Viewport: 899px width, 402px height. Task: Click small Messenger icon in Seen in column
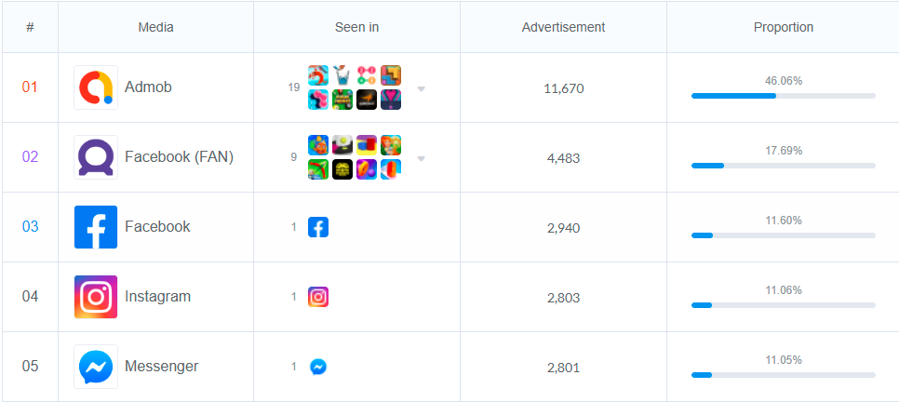tap(318, 367)
